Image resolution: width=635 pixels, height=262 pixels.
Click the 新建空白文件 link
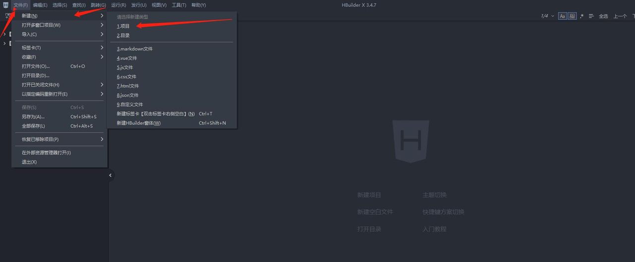click(375, 212)
